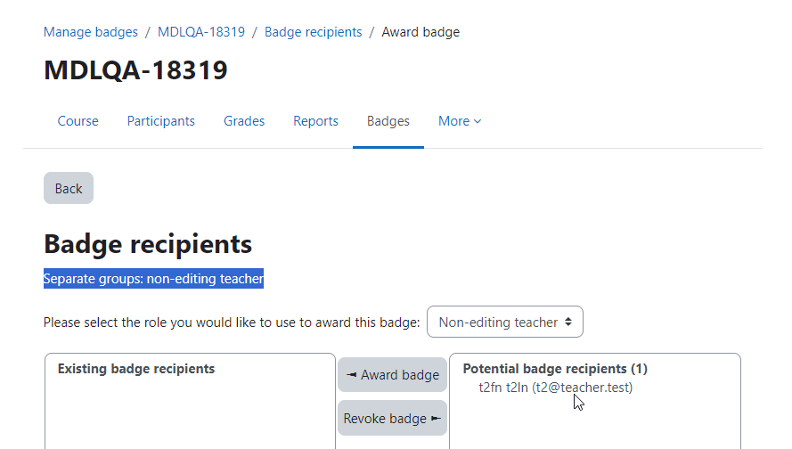Click the right arrow on Revoke badge
The image size is (792, 449).
click(x=436, y=418)
